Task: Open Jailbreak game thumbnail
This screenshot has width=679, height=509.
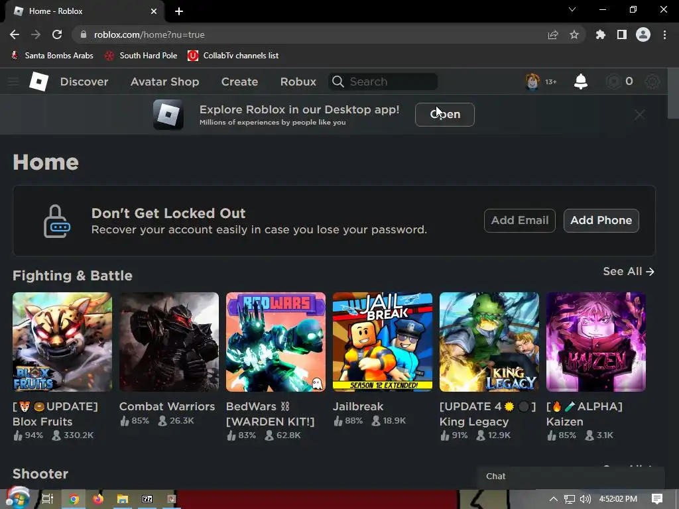Action: [x=383, y=342]
